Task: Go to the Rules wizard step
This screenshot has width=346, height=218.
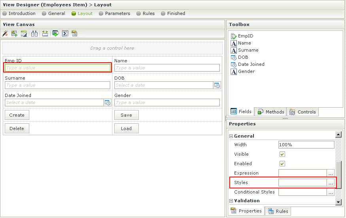Action: [x=146, y=13]
